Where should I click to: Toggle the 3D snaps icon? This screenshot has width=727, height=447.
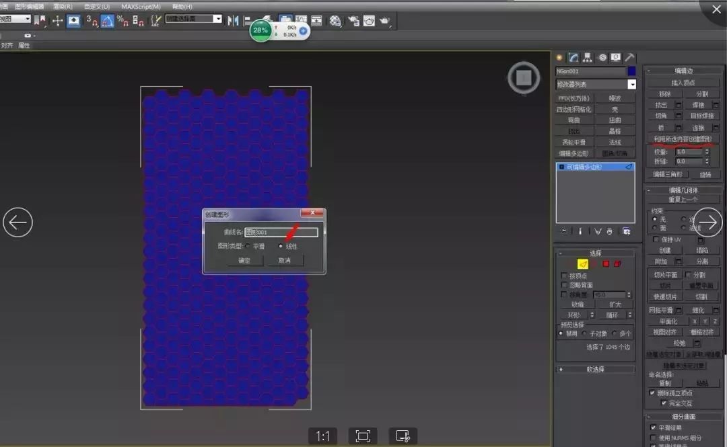click(x=92, y=21)
